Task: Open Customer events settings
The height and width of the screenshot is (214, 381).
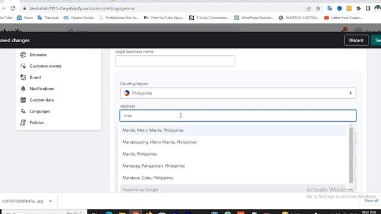Action: pyautogui.click(x=45, y=66)
